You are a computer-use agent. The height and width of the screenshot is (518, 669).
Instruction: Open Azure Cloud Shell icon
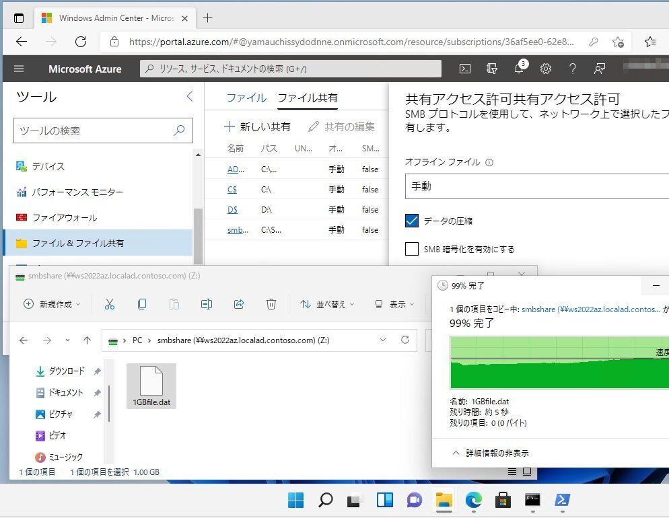tap(464, 69)
